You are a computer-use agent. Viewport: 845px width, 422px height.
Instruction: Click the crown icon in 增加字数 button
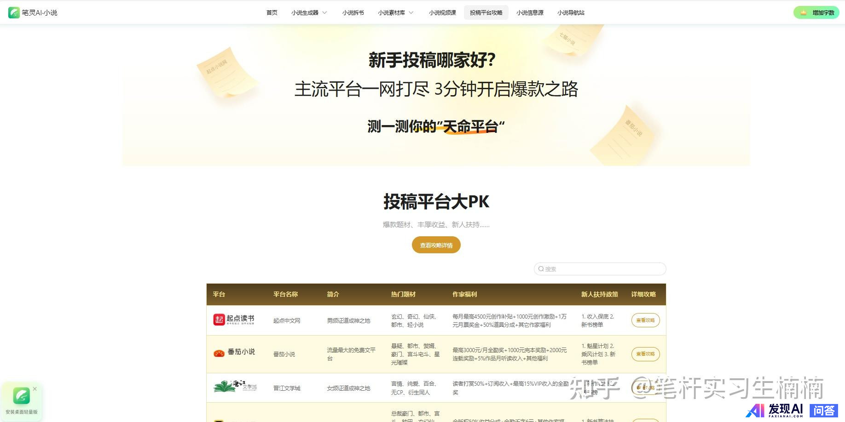[804, 12]
